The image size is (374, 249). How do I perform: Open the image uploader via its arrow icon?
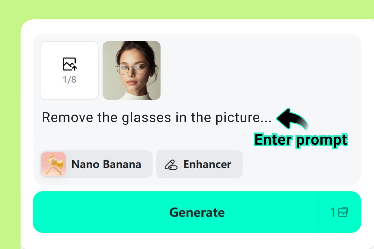69,64
